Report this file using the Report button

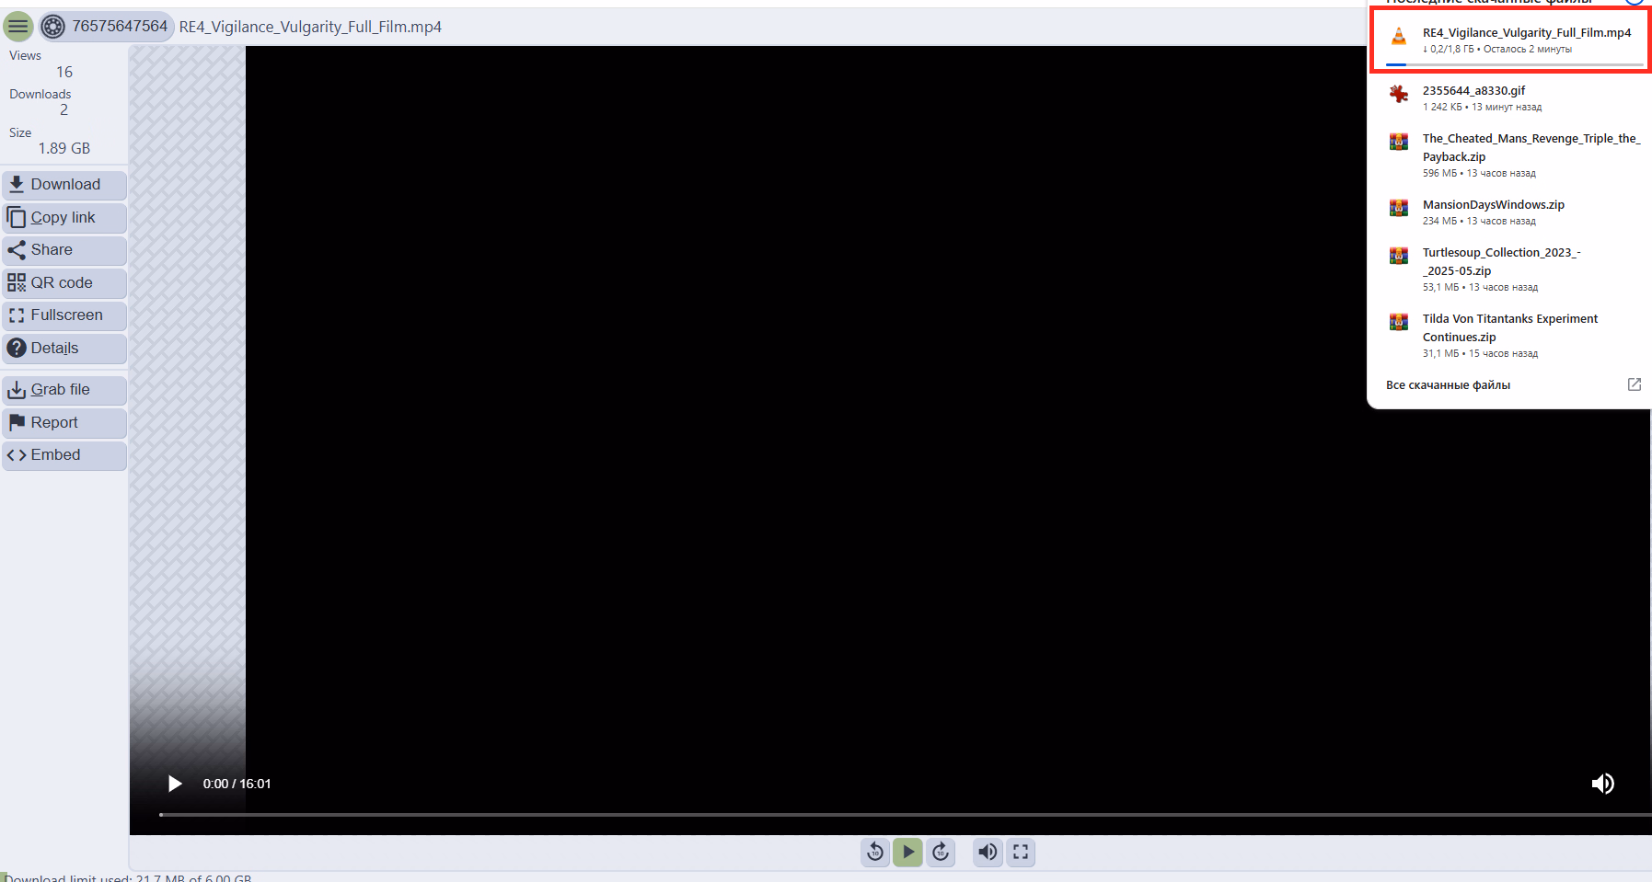[64, 423]
